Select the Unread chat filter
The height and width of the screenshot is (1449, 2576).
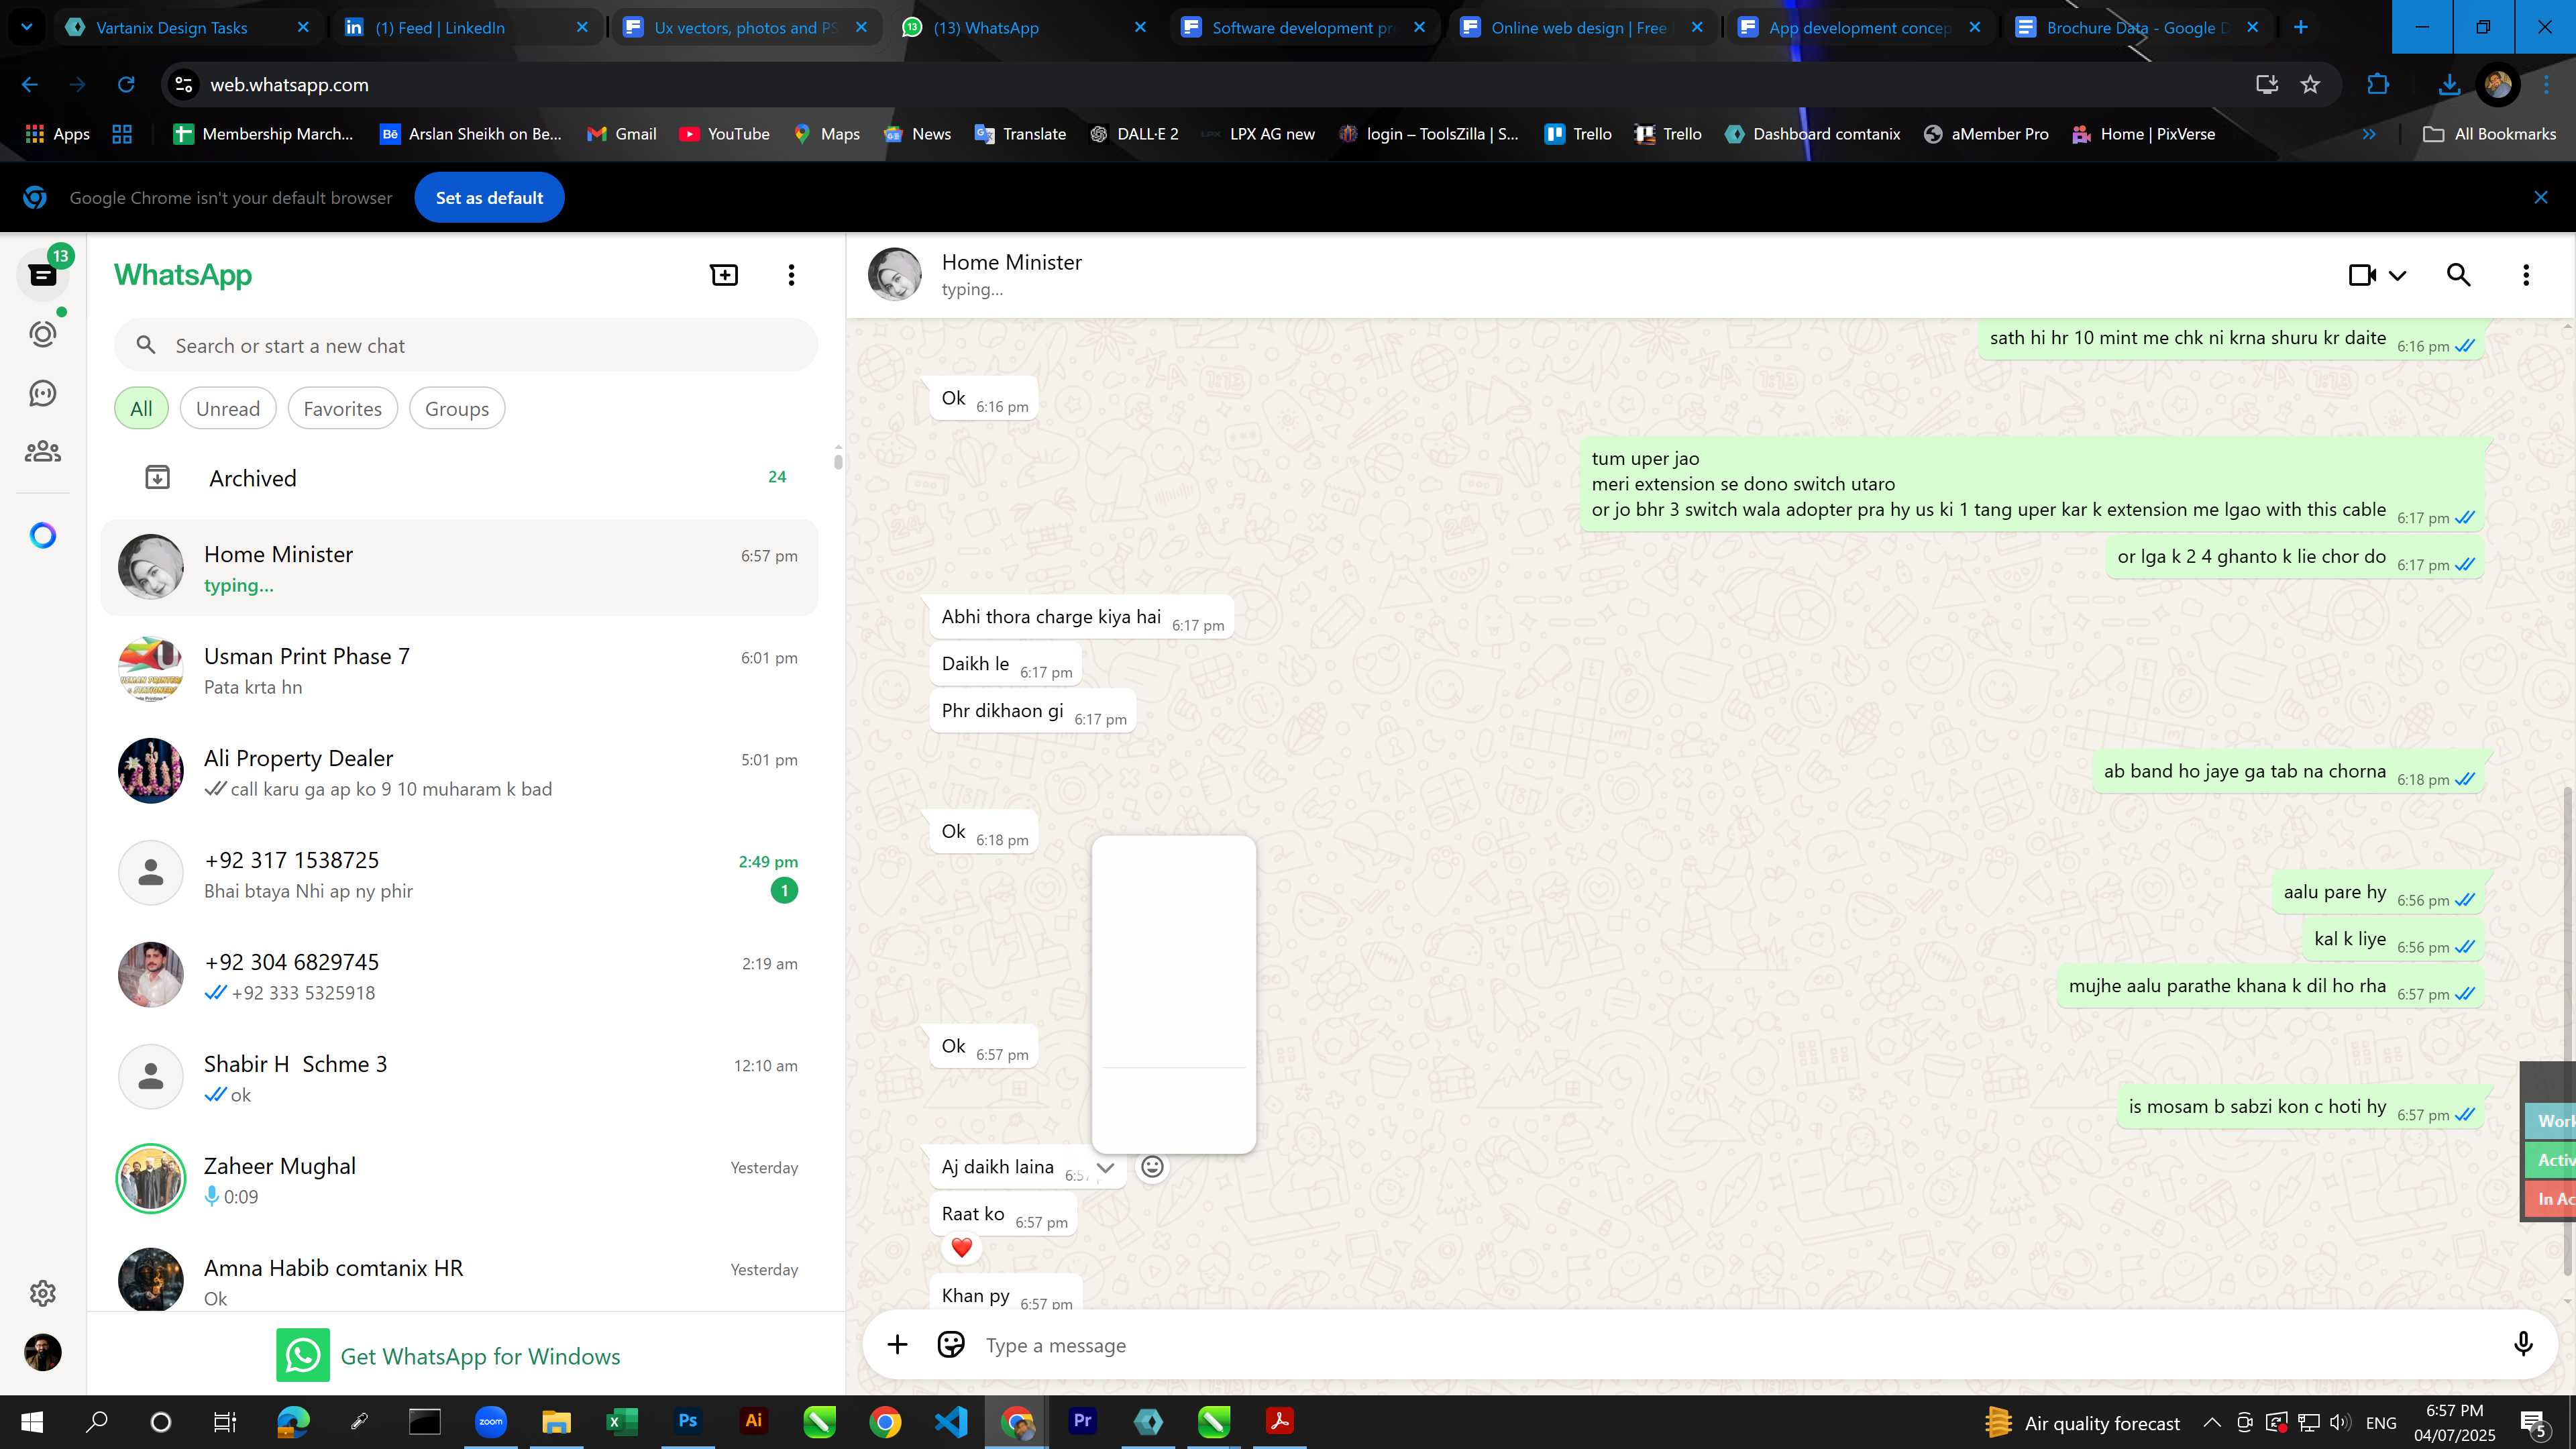[228, 409]
